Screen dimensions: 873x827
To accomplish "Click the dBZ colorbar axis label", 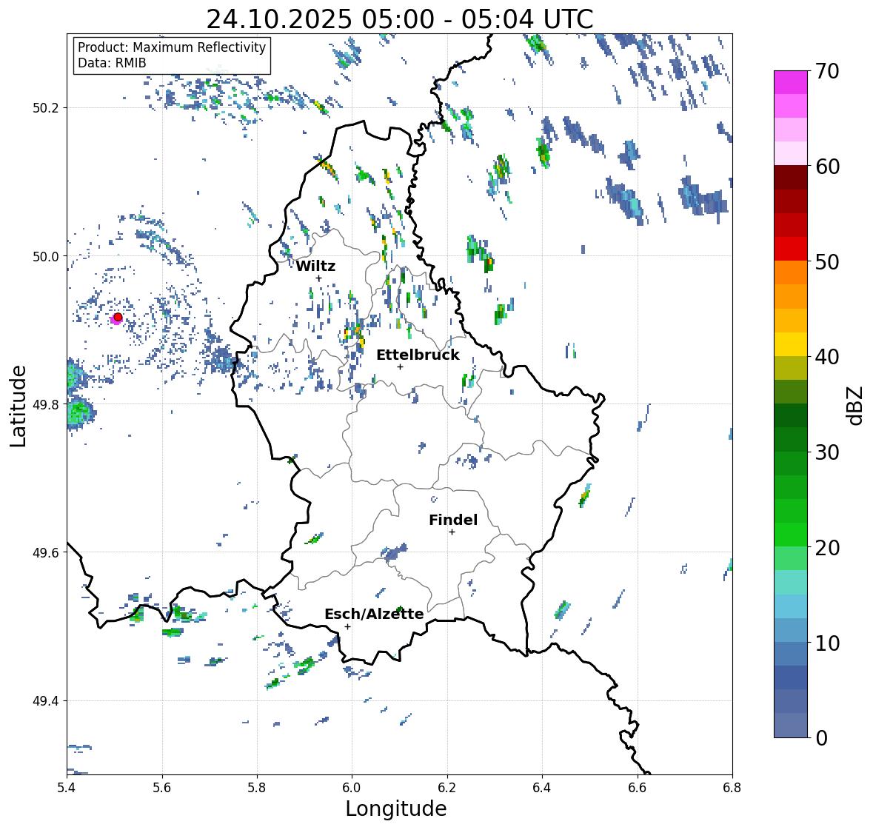I will coord(856,405).
